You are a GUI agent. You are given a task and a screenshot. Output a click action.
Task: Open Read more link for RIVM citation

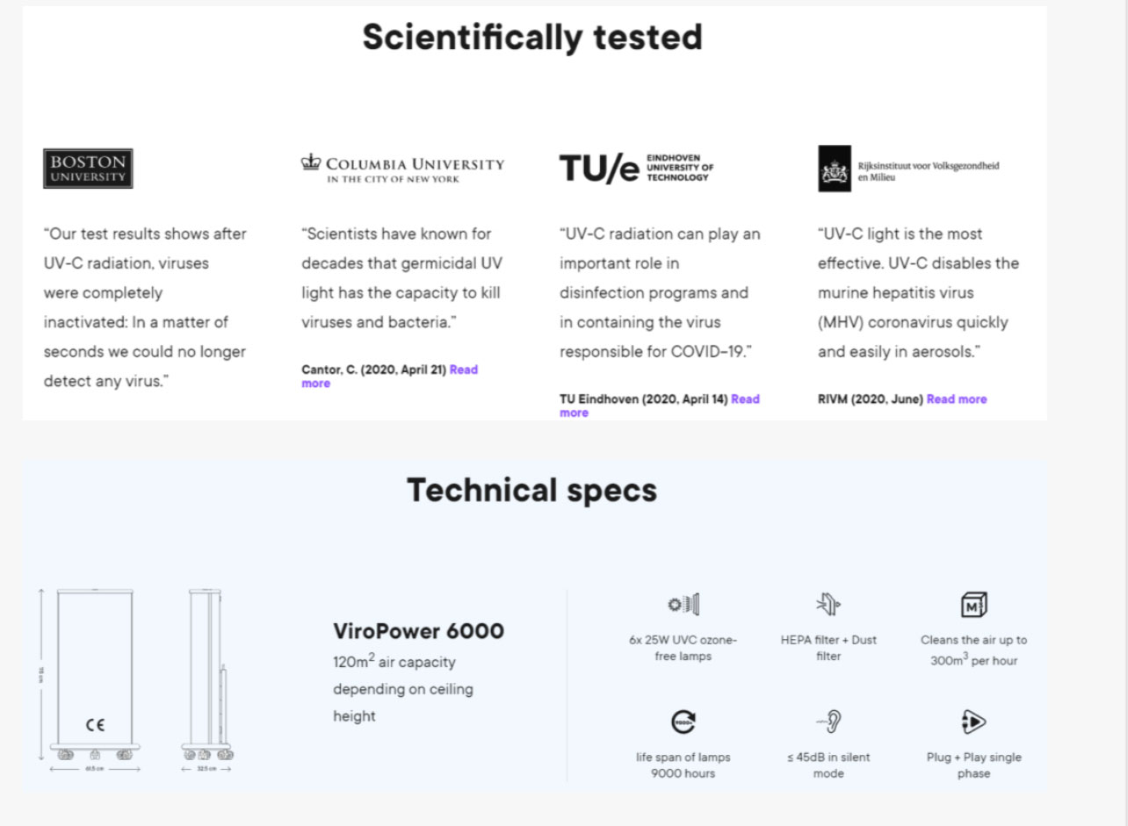coord(956,399)
